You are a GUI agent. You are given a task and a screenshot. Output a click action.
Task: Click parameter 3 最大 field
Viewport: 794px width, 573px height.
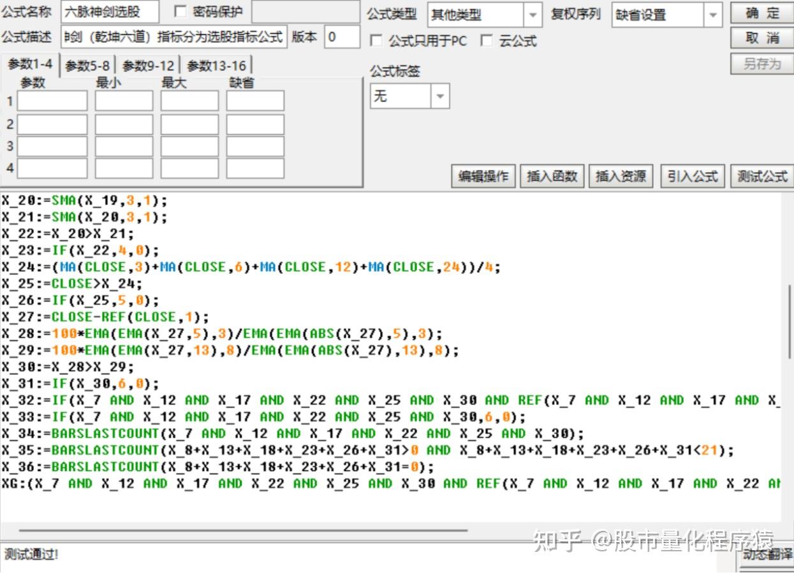pyautogui.click(x=189, y=147)
